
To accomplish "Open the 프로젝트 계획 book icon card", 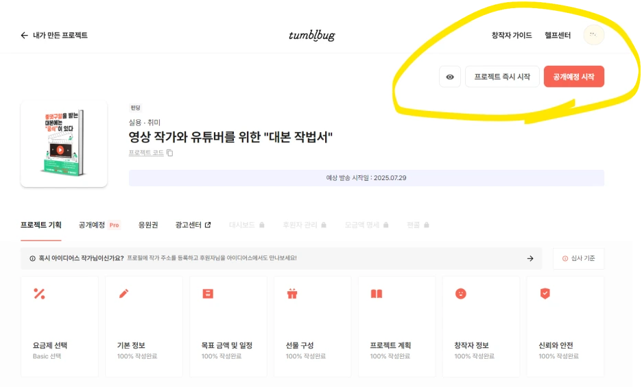I will [x=397, y=327].
